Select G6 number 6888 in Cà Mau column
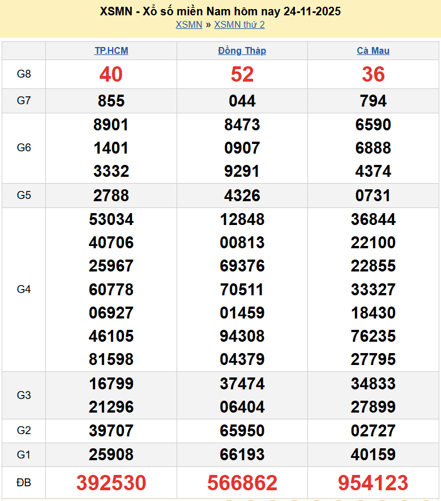441x501 pixels. [373, 148]
